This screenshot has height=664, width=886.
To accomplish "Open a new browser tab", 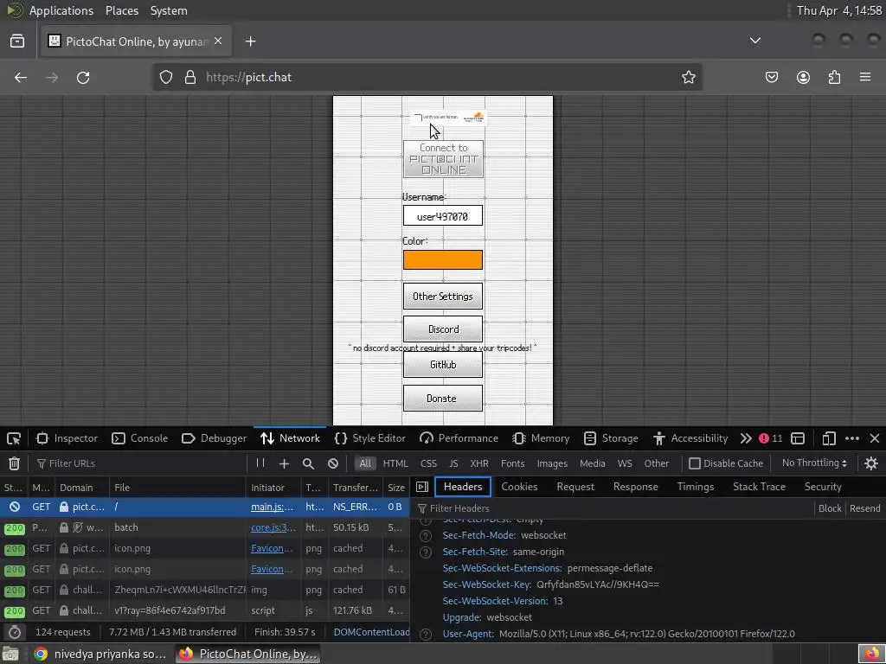I will pos(250,41).
